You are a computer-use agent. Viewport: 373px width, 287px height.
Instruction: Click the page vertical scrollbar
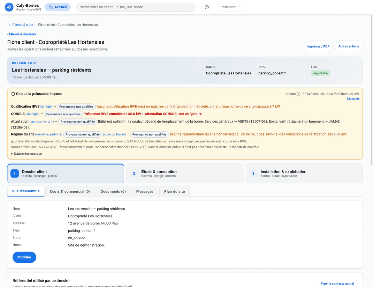click(x=371, y=90)
